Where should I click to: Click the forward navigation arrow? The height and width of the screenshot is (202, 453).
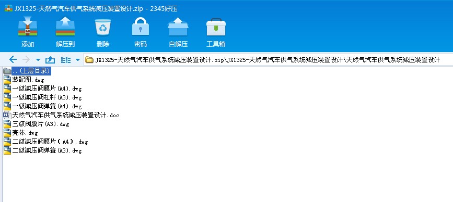26,59
